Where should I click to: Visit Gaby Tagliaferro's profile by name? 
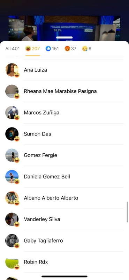pyautogui.click(x=44, y=241)
